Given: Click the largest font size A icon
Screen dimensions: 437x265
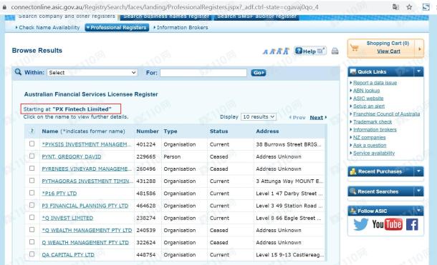Looking at the screenshot, I should (286, 51).
